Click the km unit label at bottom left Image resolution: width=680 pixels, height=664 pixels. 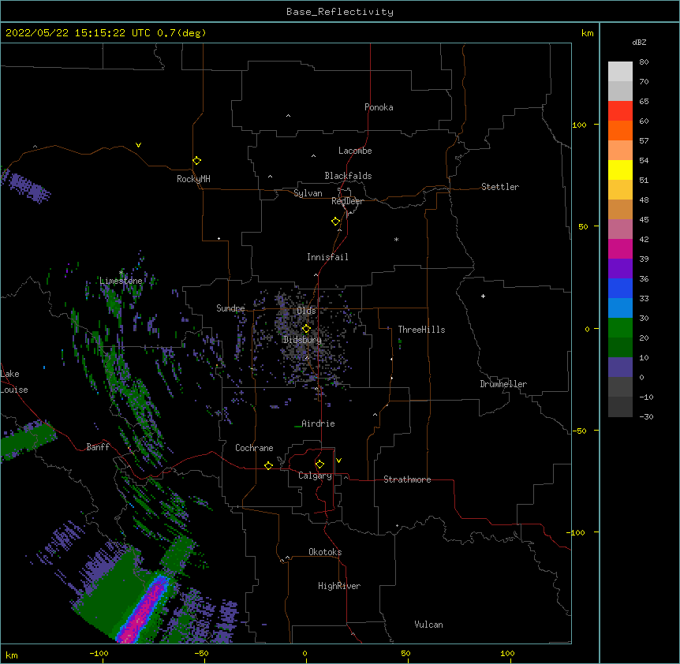[11, 655]
